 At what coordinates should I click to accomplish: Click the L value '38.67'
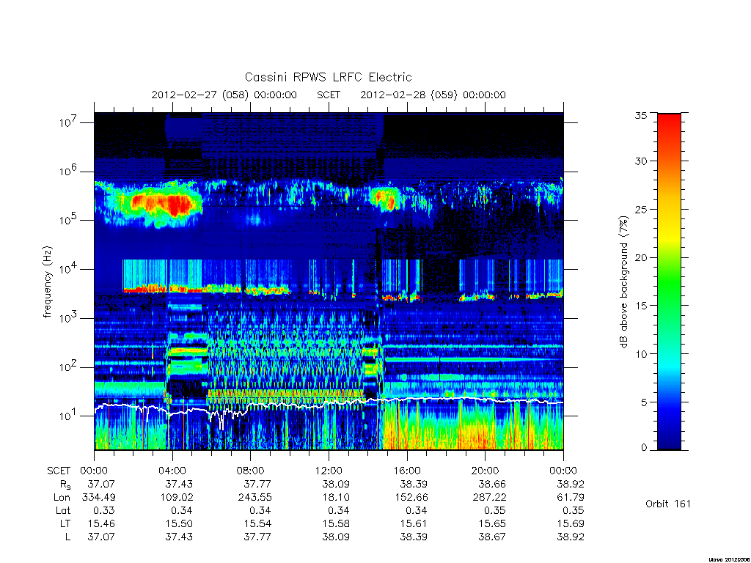492,537
